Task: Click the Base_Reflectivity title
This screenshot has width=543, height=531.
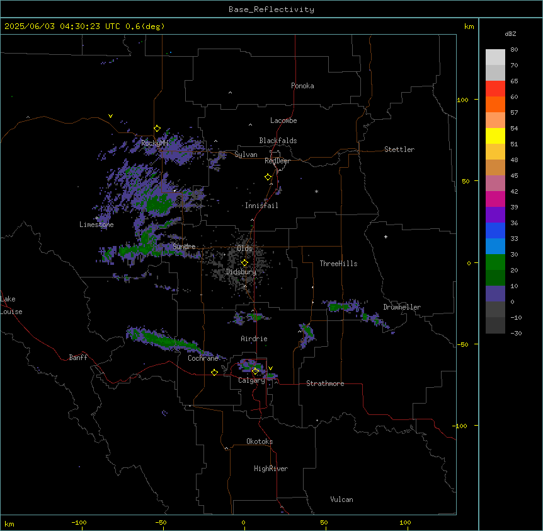Action: 271,9
